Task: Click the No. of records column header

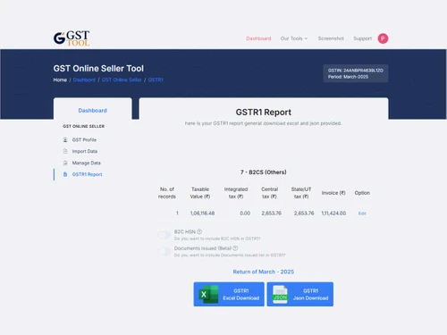Action: (x=167, y=193)
